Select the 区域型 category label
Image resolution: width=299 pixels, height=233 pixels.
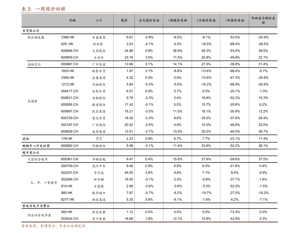[x=32, y=101]
